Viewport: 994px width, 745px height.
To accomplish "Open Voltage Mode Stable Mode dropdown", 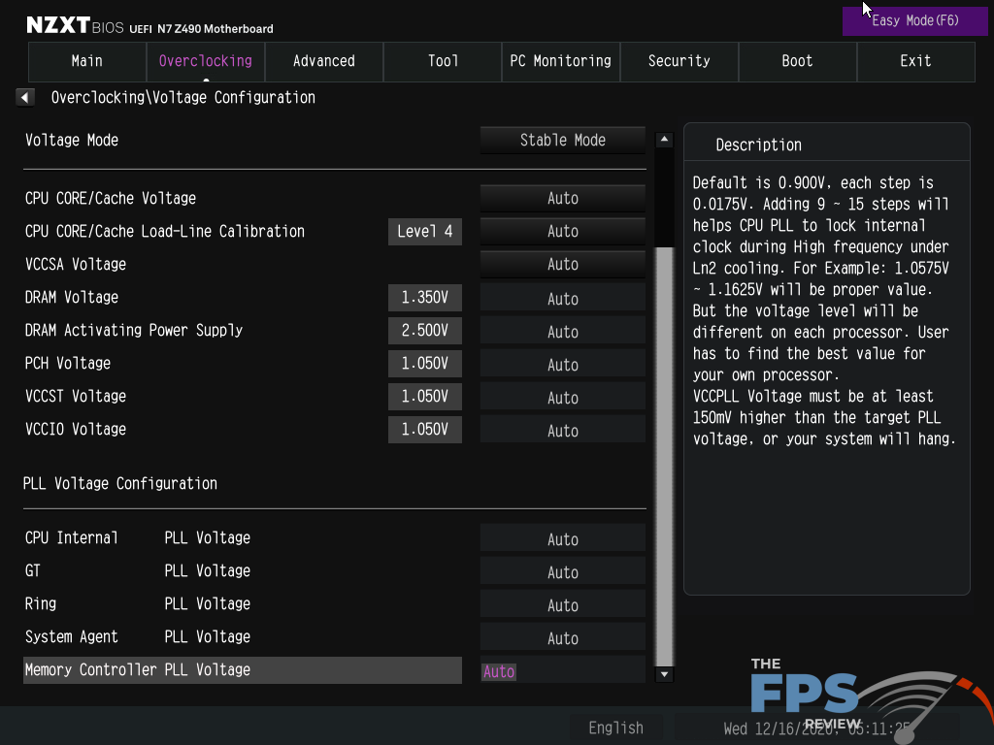I will click(562, 141).
